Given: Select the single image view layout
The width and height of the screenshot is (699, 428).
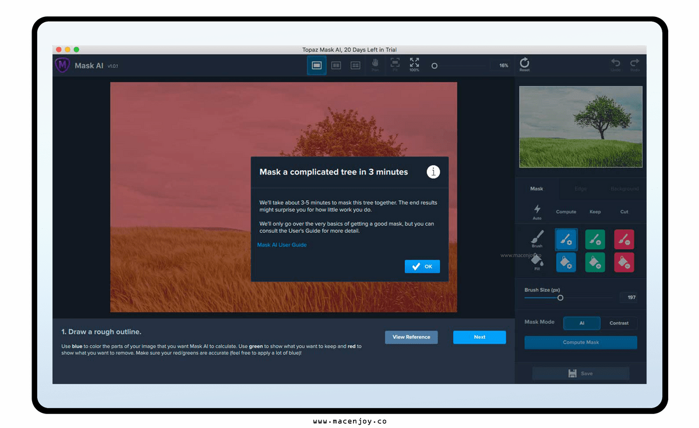Looking at the screenshot, I should [317, 66].
